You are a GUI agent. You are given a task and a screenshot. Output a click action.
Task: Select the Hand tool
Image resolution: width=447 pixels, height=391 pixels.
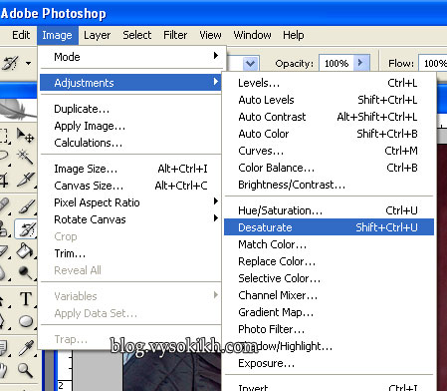3,370
